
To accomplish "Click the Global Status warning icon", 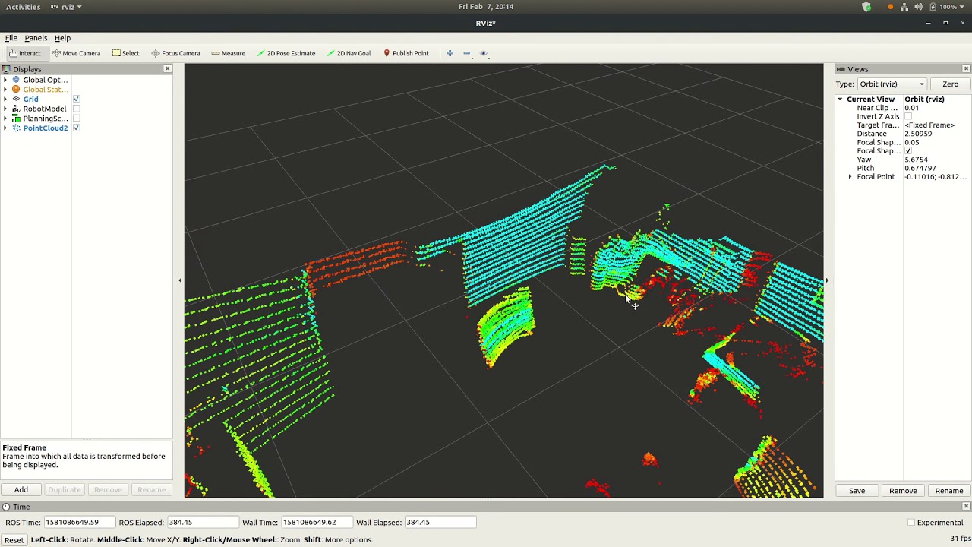I will coord(16,90).
